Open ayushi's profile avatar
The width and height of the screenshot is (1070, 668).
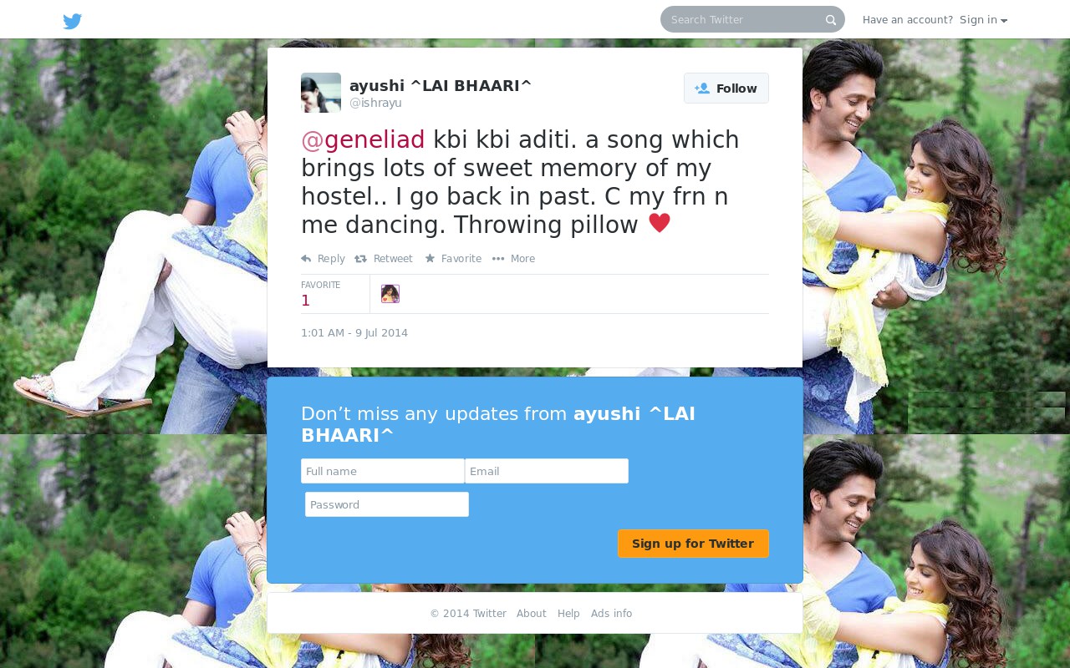click(321, 93)
